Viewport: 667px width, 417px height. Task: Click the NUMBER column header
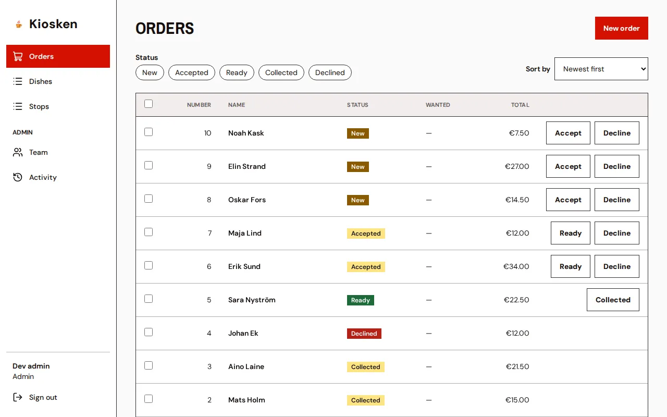199,105
